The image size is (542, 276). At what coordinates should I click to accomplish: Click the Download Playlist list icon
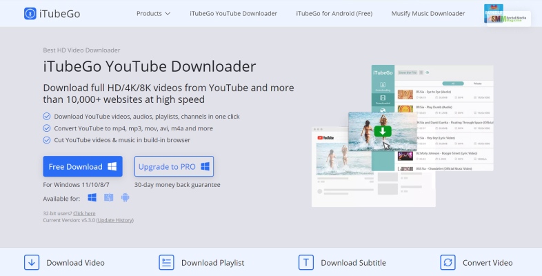pyautogui.click(x=166, y=262)
